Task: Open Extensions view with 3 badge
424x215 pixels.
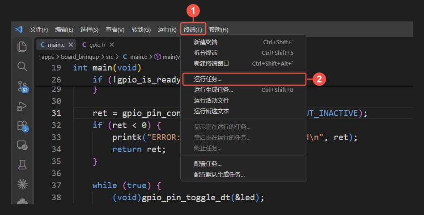Action: (x=22, y=126)
